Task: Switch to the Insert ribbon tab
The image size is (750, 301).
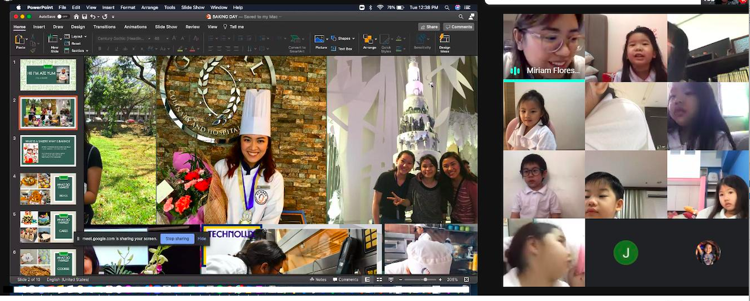Action: (39, 27)
